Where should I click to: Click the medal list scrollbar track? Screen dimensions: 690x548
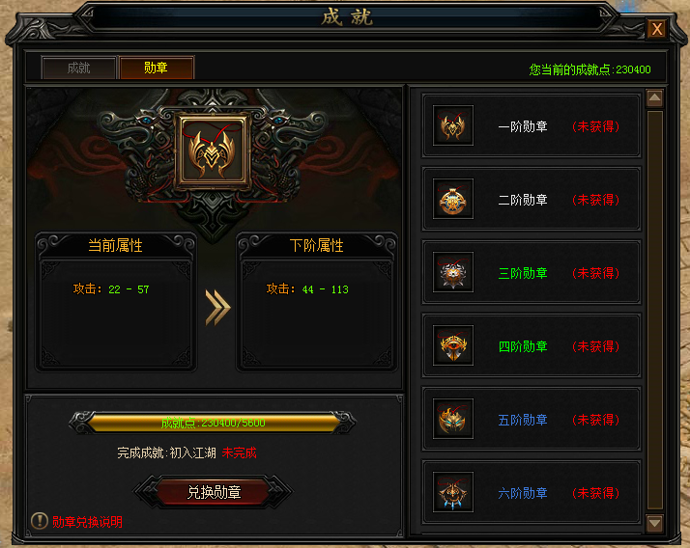pos(655,311)
